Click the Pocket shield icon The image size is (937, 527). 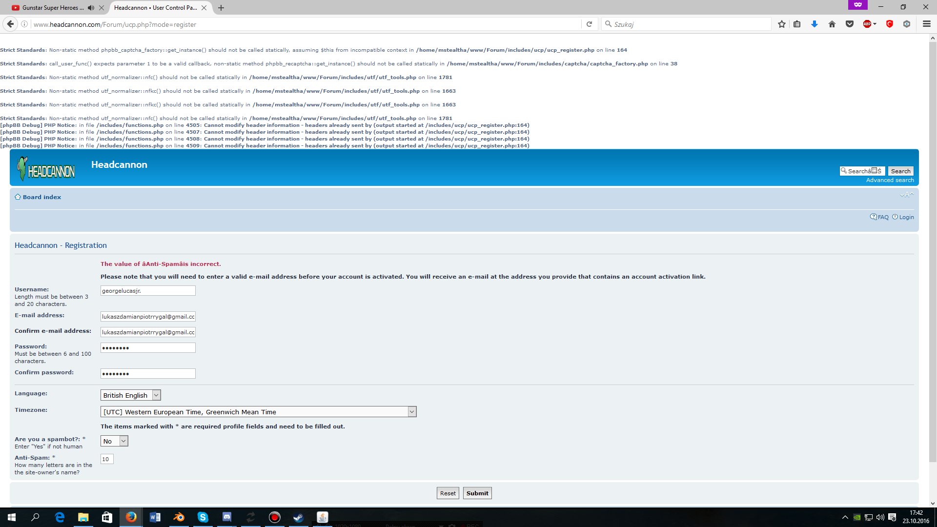850,24
